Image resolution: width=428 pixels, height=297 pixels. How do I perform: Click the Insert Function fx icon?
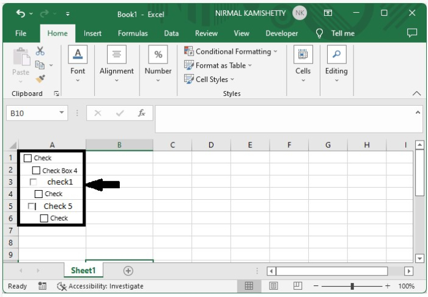pos(141,113)
